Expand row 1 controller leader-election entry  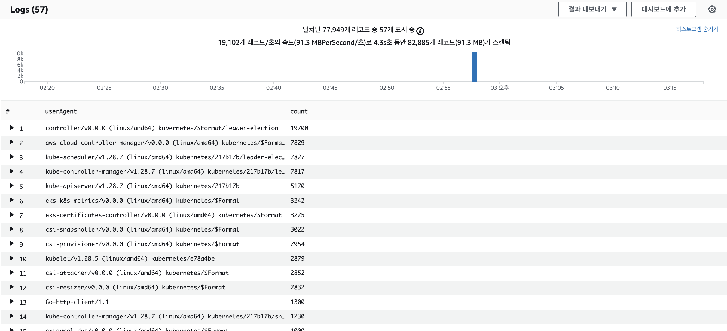(x=11, y=128)
